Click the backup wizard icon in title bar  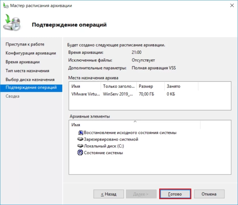5,6
